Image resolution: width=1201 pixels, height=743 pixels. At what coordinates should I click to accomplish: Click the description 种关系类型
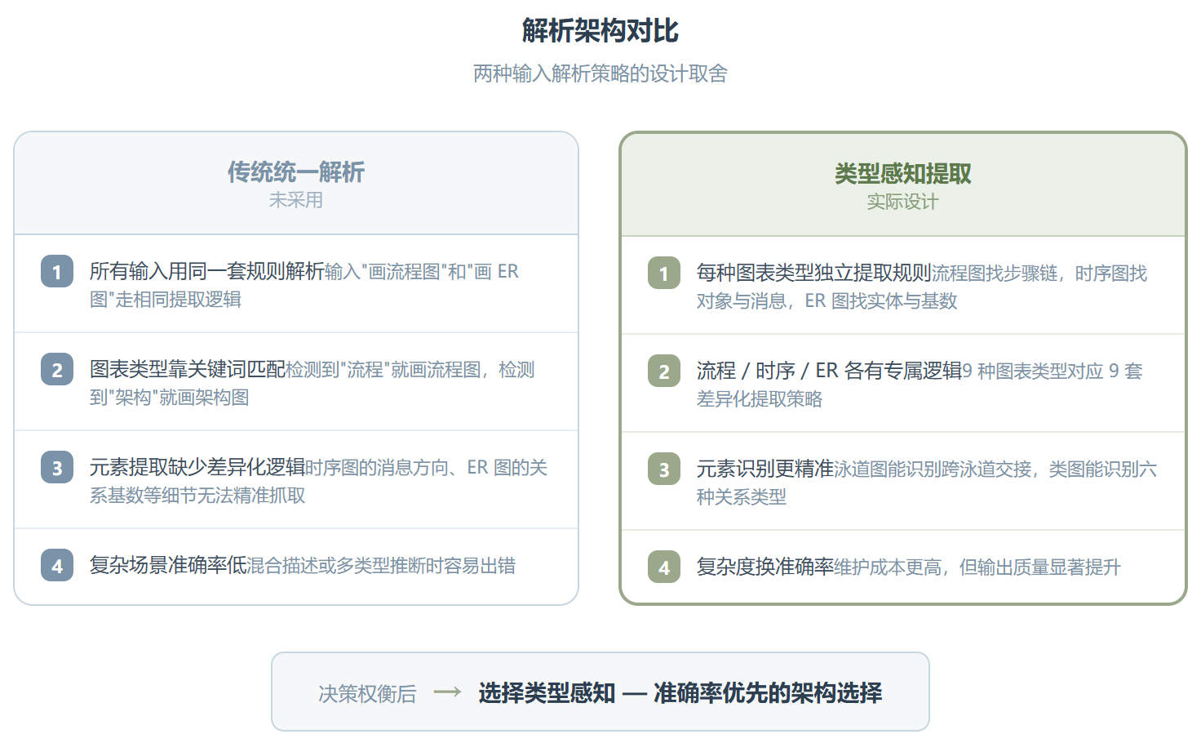point(742,497)
